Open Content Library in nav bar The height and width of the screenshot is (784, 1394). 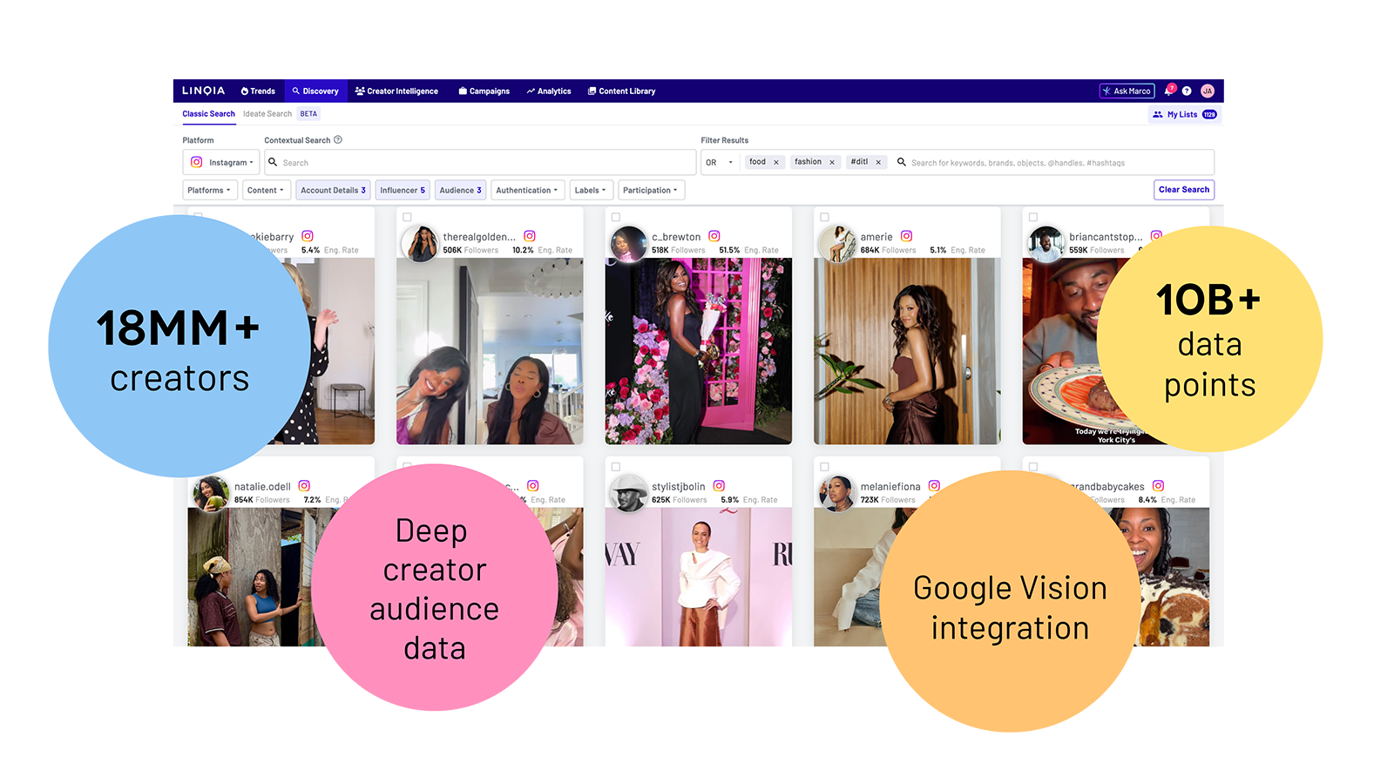point(622,91)
